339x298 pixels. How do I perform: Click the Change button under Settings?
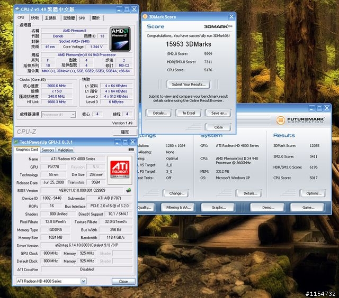(x=176, y=193)
